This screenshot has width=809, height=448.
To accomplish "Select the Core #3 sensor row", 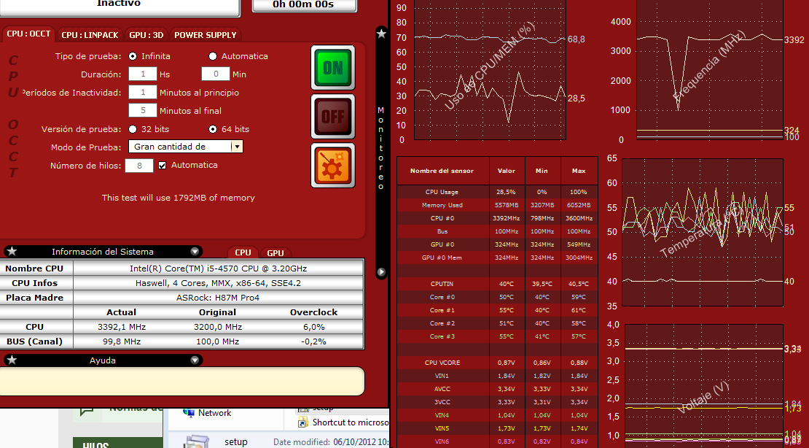I will (x=497, y=336).
